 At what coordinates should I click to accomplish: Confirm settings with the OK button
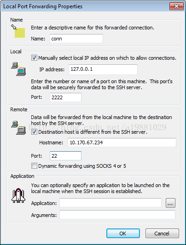click(123, 234)
